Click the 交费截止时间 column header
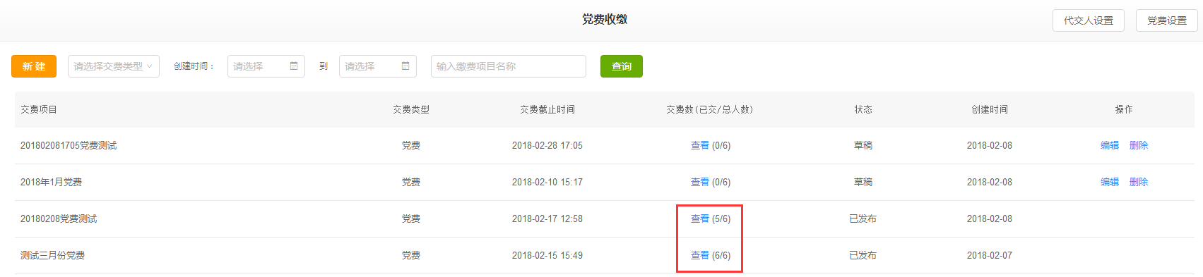This screenshot has height=277, width=1203. click(x=547, y=109)
